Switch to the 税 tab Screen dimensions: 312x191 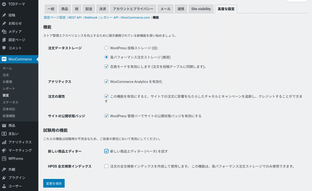(77, 9)
